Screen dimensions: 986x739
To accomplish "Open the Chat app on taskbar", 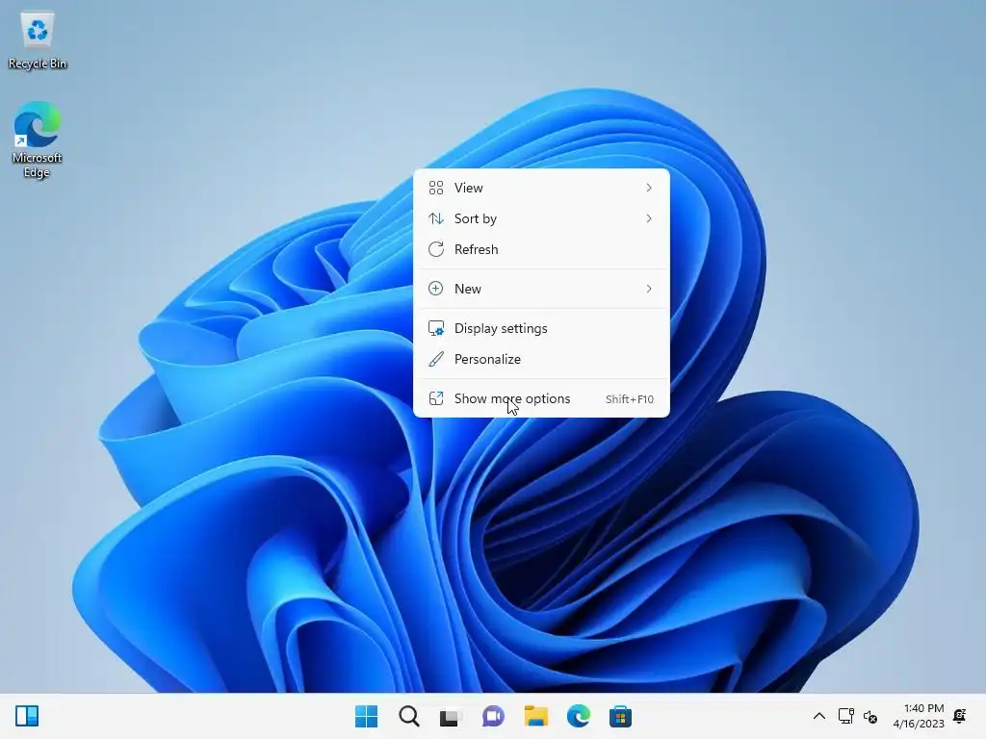I will tap(493, 716).
